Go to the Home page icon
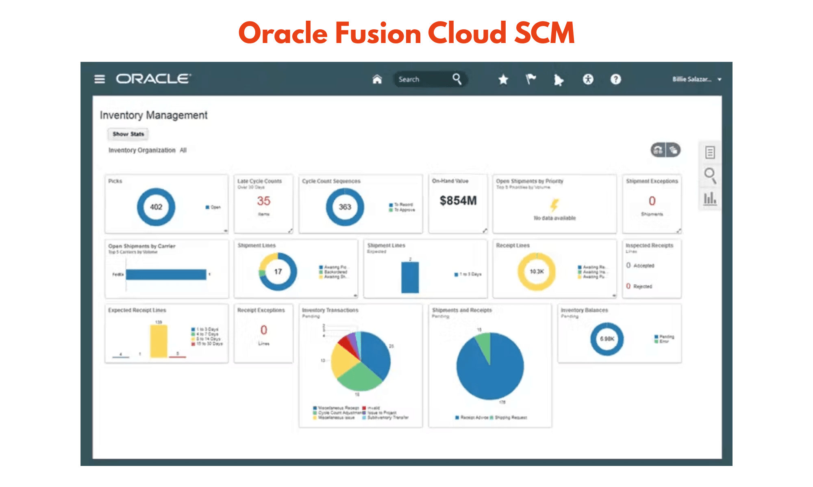 (x=377, y=79)
